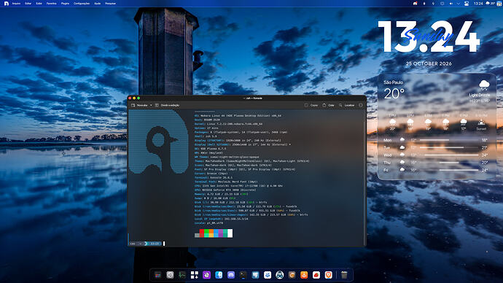The image size is (503, 283).
Task: Click Dividir a exibição in Konsole toolbar
Action: tap(168, 105)
